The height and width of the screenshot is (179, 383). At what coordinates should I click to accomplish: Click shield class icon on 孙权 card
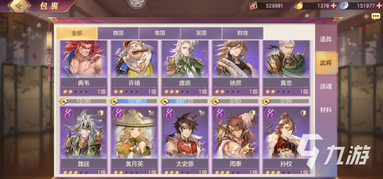303,113
